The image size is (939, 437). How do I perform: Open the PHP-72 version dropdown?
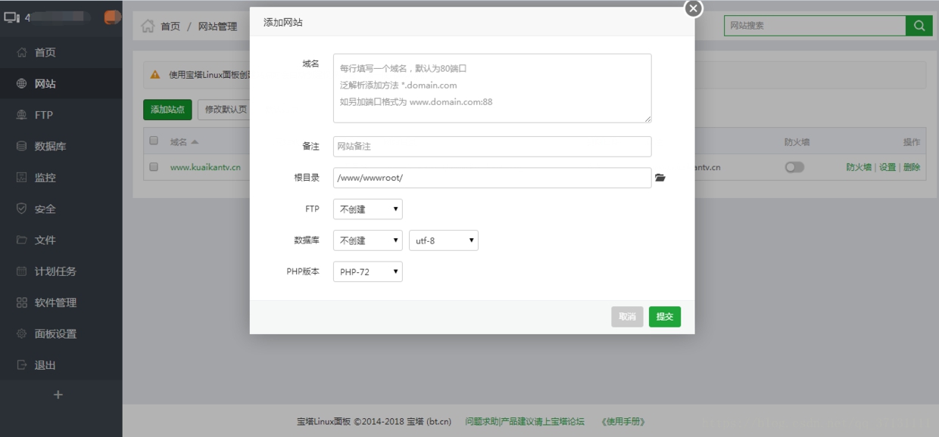click(367, 271)
